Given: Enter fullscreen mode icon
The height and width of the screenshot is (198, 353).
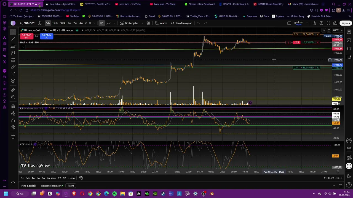Looking at the screenshot, I should tap(328, 23).
